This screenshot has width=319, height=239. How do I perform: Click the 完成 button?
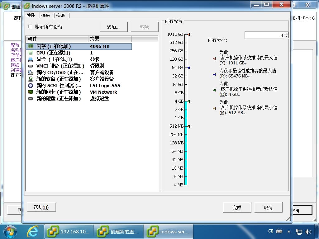[237, 208]
